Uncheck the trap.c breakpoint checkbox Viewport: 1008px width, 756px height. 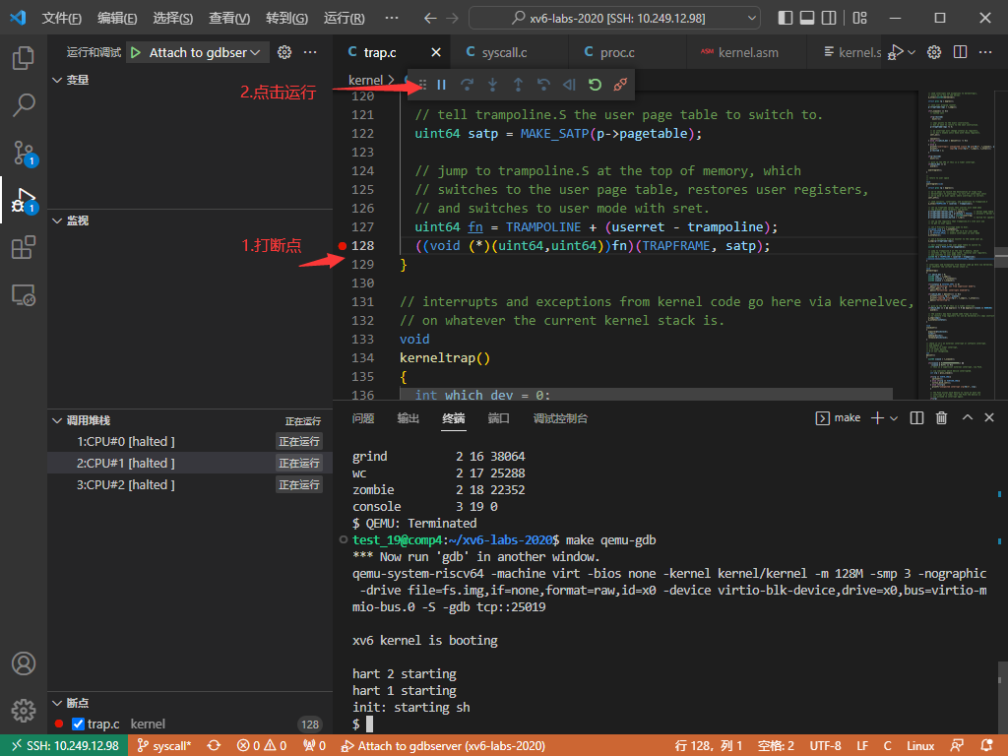point(79,724)
